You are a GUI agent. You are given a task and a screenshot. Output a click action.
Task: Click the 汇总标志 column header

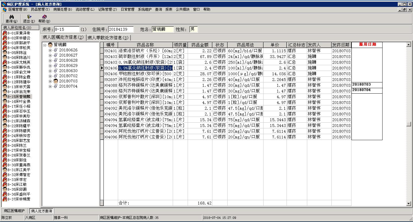[297, 45]
